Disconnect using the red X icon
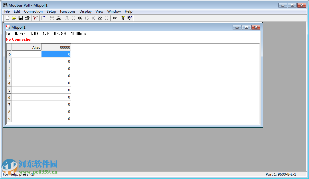This screenshot has height=179, width=309. tap(35, 18)
